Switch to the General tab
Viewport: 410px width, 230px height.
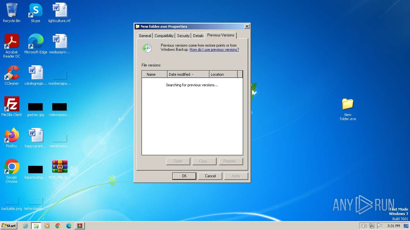[x=145, y=36]
